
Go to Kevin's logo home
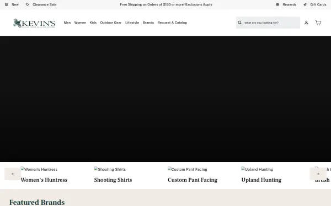(x=34, y=23)
